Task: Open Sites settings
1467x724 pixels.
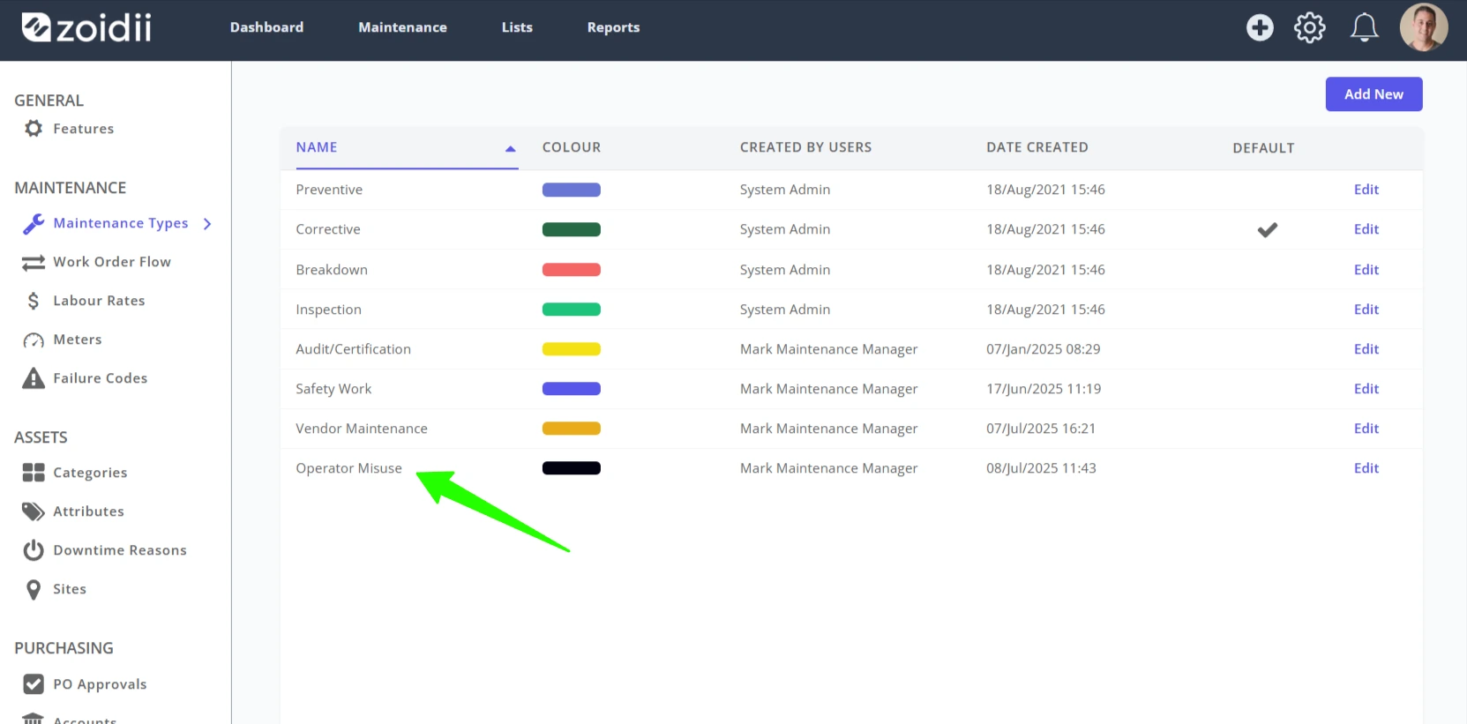Action: 70,589
